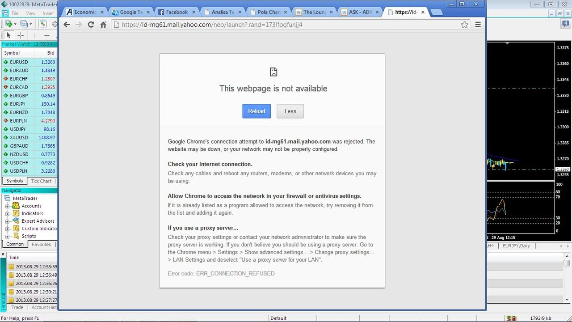Screen dimensions: 572x322
Task: Open the EURJPY,Daily chart tab
Action: 516,246
